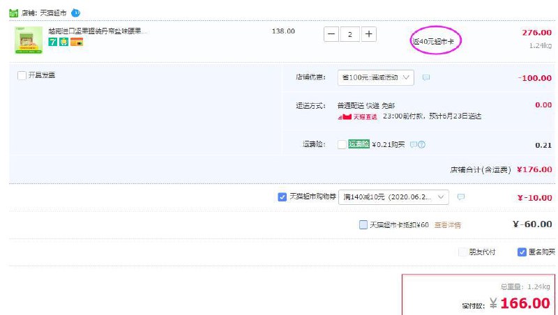The image size is (558, 315).
Task: Click the 总重量: 1.24kg total weight text
Action: pyautogui.click(x=525, y=287)
